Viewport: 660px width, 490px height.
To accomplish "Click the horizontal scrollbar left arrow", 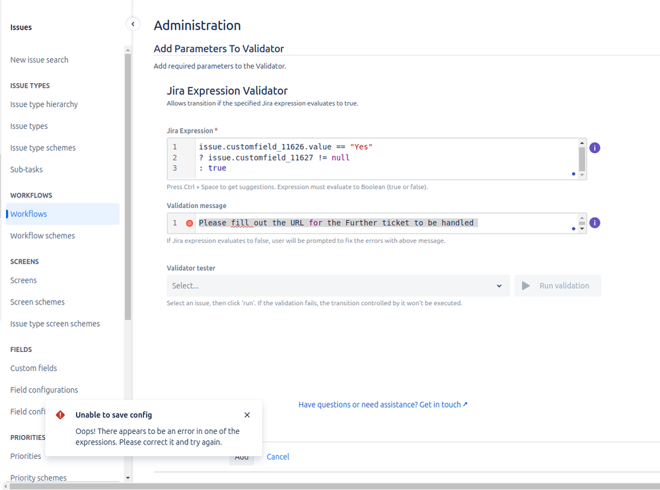I will point(5,486).
